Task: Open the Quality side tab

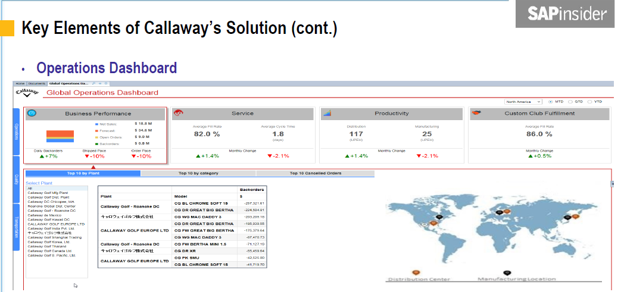Action: (x=16, y=180)
